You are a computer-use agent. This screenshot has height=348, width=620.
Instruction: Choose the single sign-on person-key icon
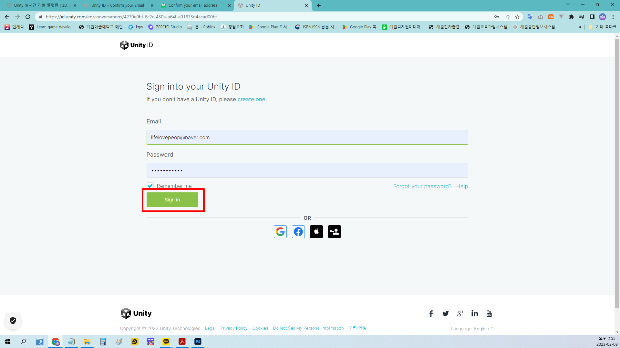coord(334,232)
